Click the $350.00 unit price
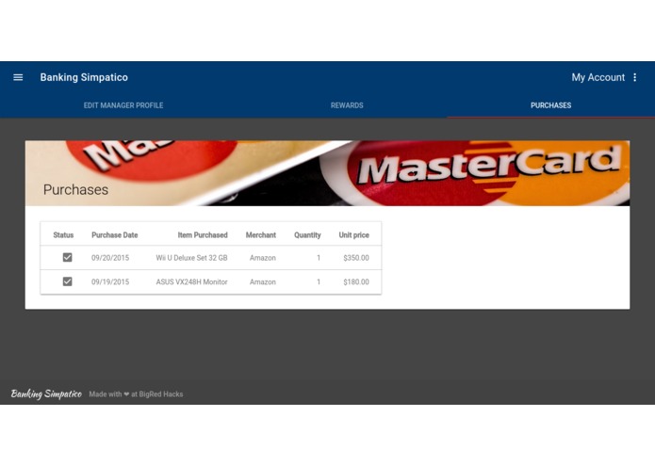 356,258
